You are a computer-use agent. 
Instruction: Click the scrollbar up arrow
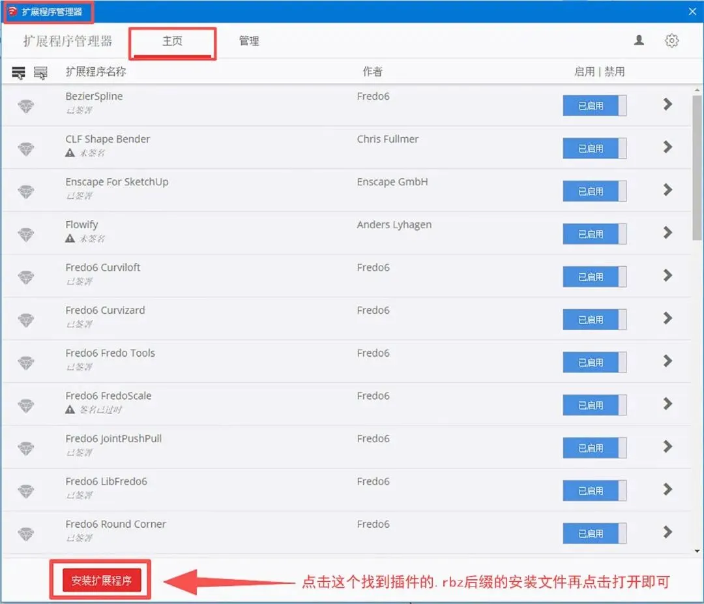point(697,90)
